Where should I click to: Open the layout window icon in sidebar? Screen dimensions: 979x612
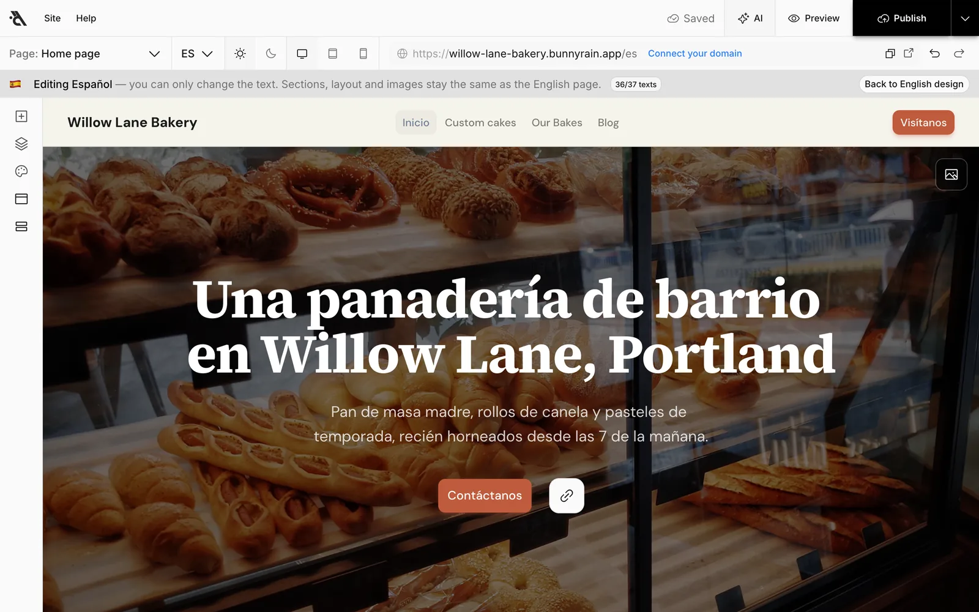tap(21, 199)
